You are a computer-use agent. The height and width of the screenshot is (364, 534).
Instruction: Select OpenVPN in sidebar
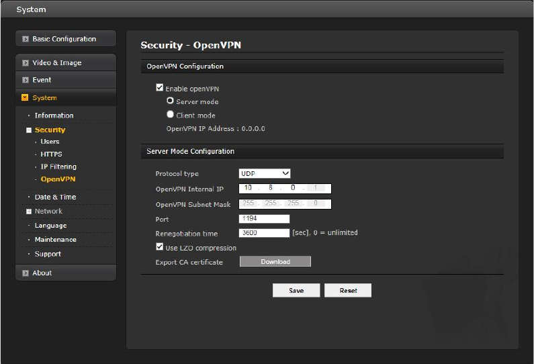(58, 179)
